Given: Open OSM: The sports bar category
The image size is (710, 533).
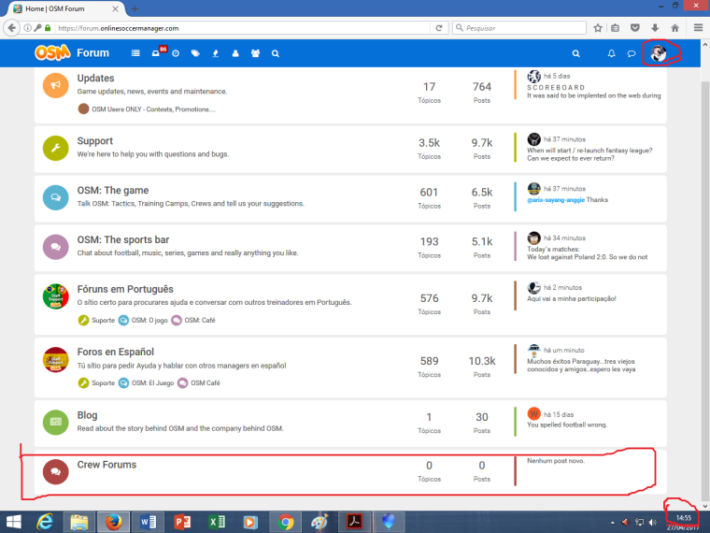Looking at the screenshot, I should 123,239.
